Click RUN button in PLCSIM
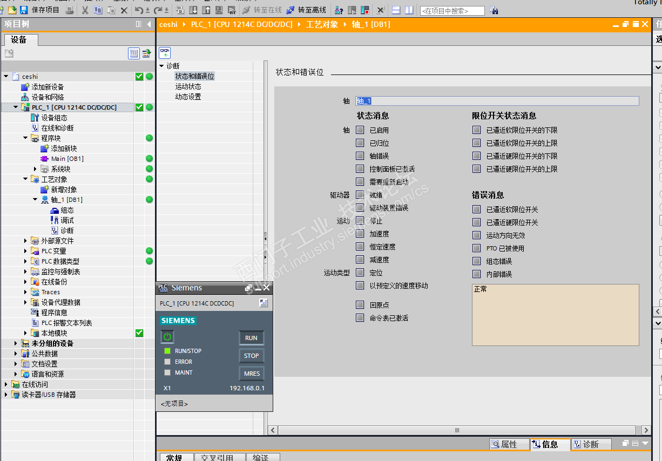 coord(252,338)
